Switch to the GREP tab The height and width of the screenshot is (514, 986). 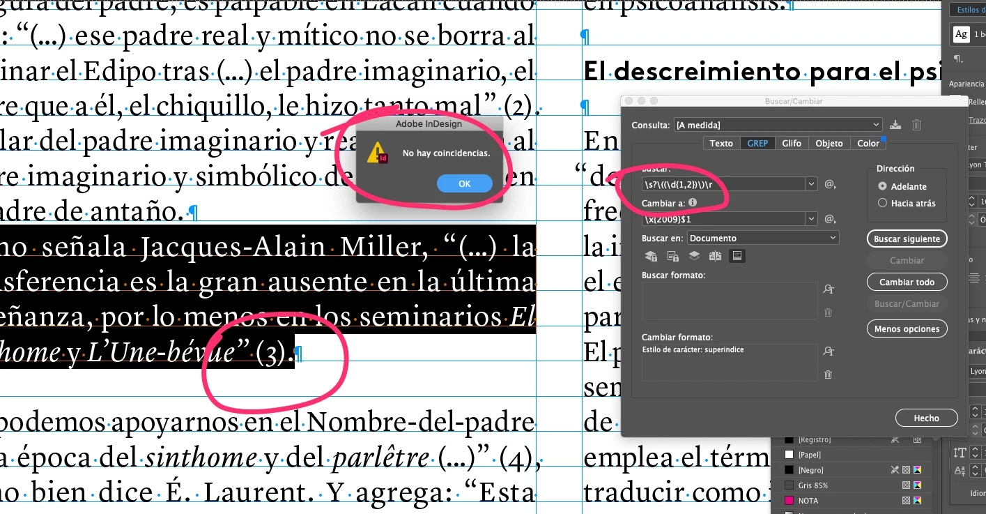(757, 143)
